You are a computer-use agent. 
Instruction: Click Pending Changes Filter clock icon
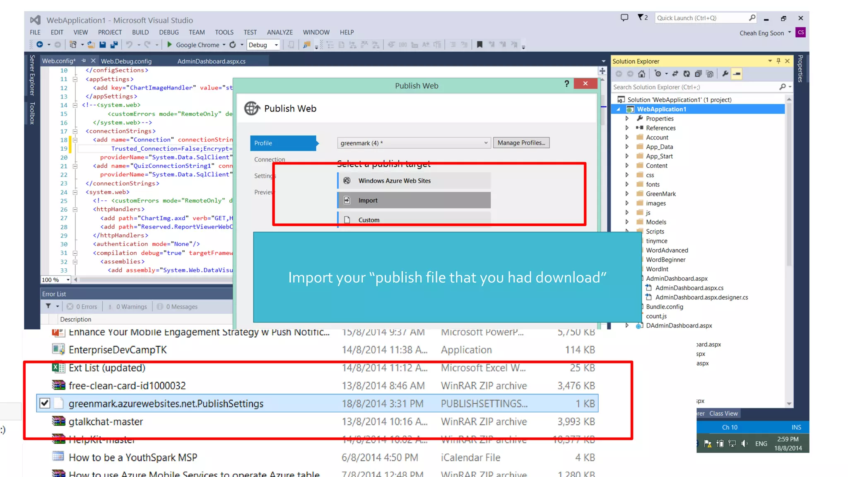tap(658, 74)
